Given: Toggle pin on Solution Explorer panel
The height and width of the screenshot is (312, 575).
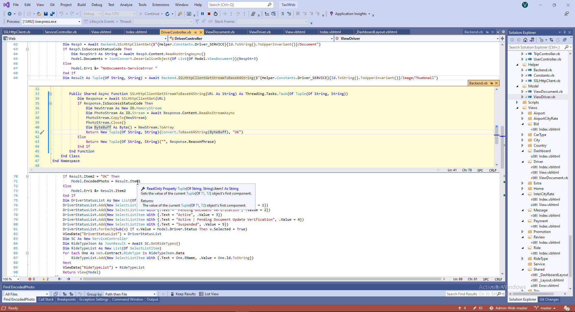Looking at the screenshot, I should (565, 32).
